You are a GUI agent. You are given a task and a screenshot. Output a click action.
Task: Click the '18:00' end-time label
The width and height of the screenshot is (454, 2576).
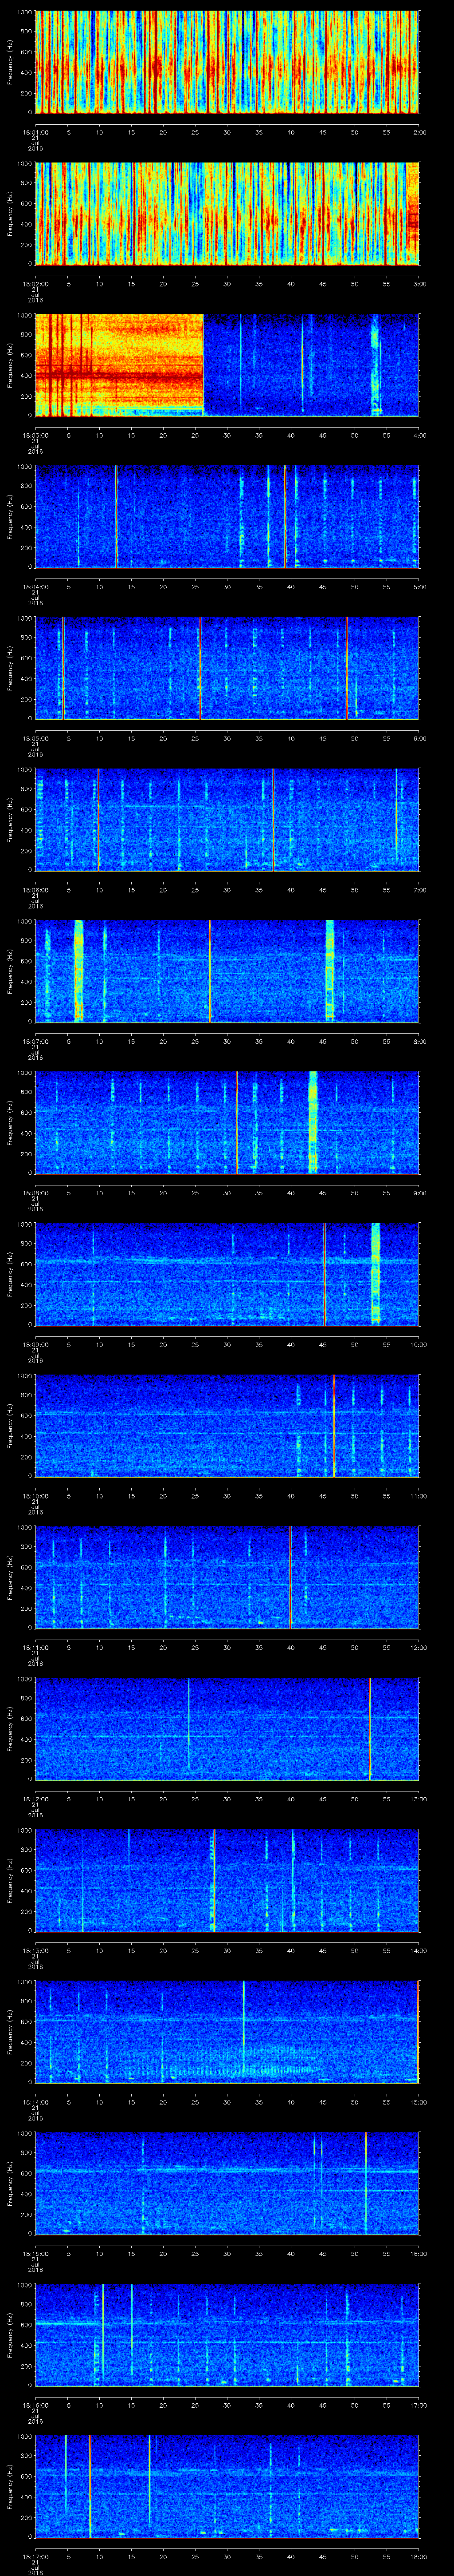point(418,2556)
